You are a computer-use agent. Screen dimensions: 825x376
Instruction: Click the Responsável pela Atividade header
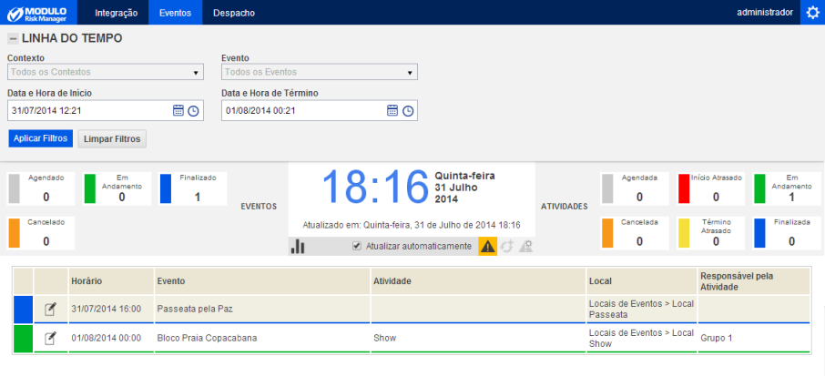[x=754, y=281]
